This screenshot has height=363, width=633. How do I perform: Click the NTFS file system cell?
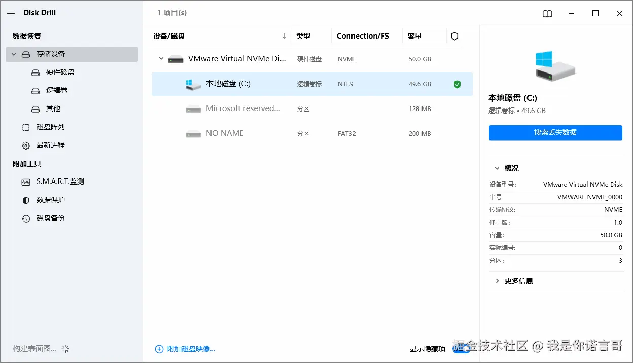345,84
